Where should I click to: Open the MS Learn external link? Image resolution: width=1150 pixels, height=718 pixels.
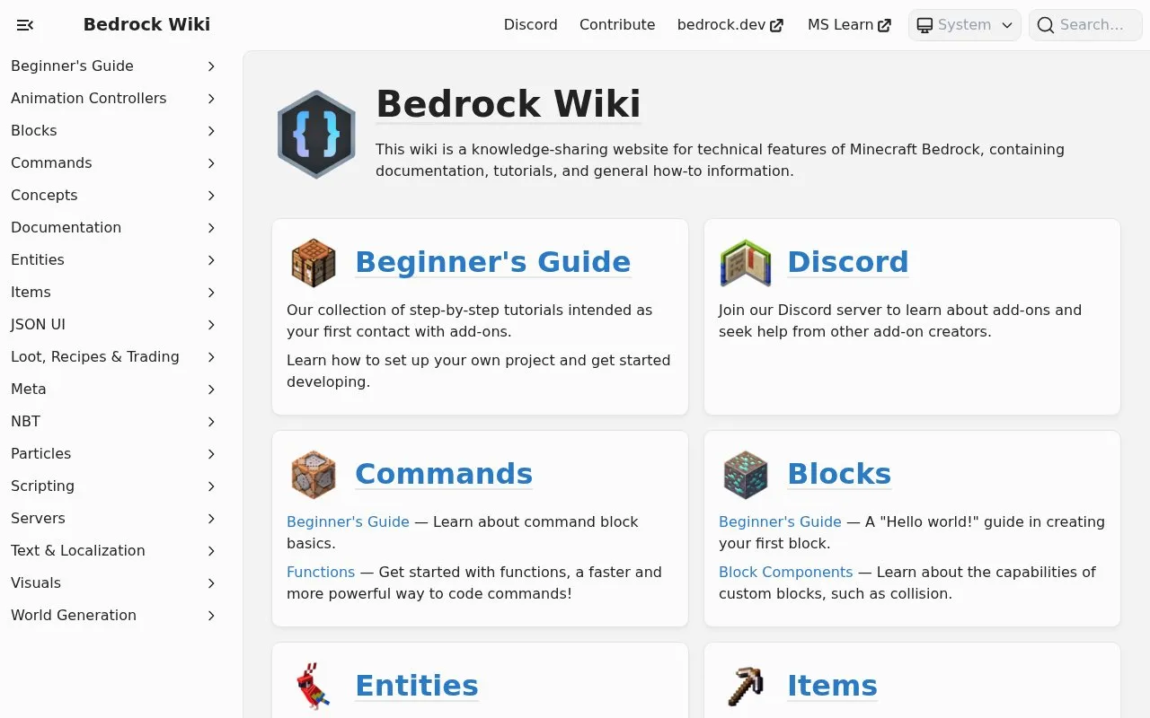click(x=849, y=25)
